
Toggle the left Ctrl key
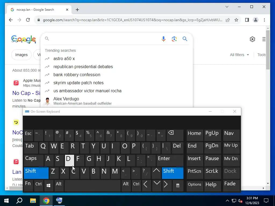point(38,186)
